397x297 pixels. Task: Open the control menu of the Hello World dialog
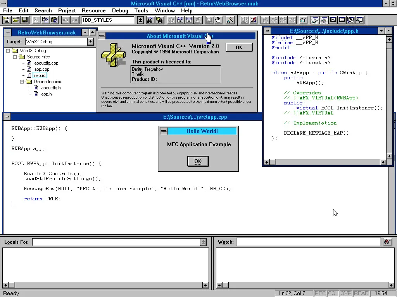coord(164,131)
